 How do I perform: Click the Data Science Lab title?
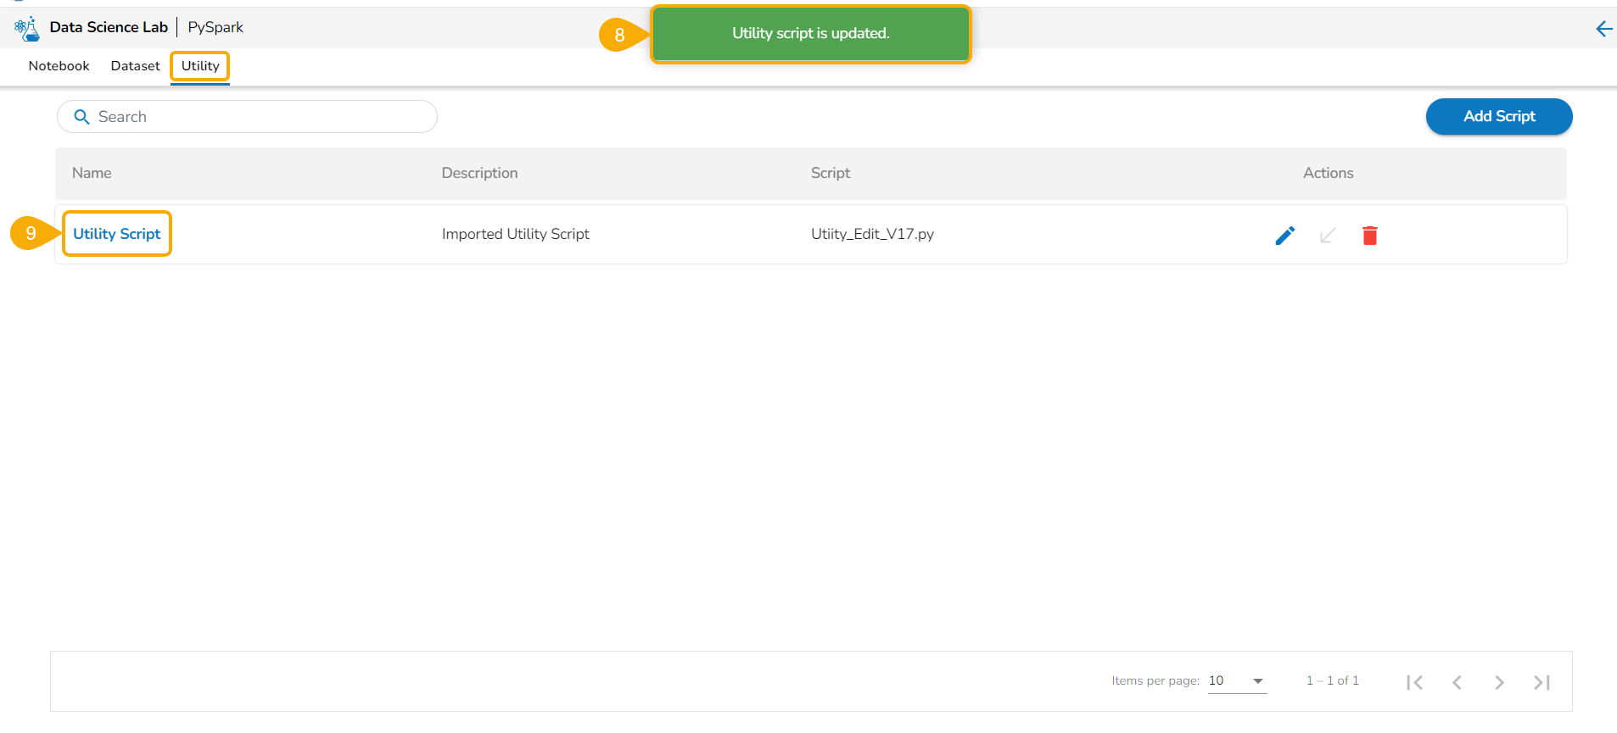pyautogui.click(x=109, y=27)
